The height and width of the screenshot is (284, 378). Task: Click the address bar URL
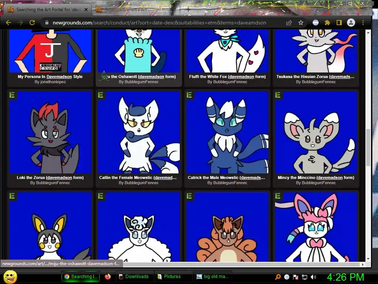[159, 23]
